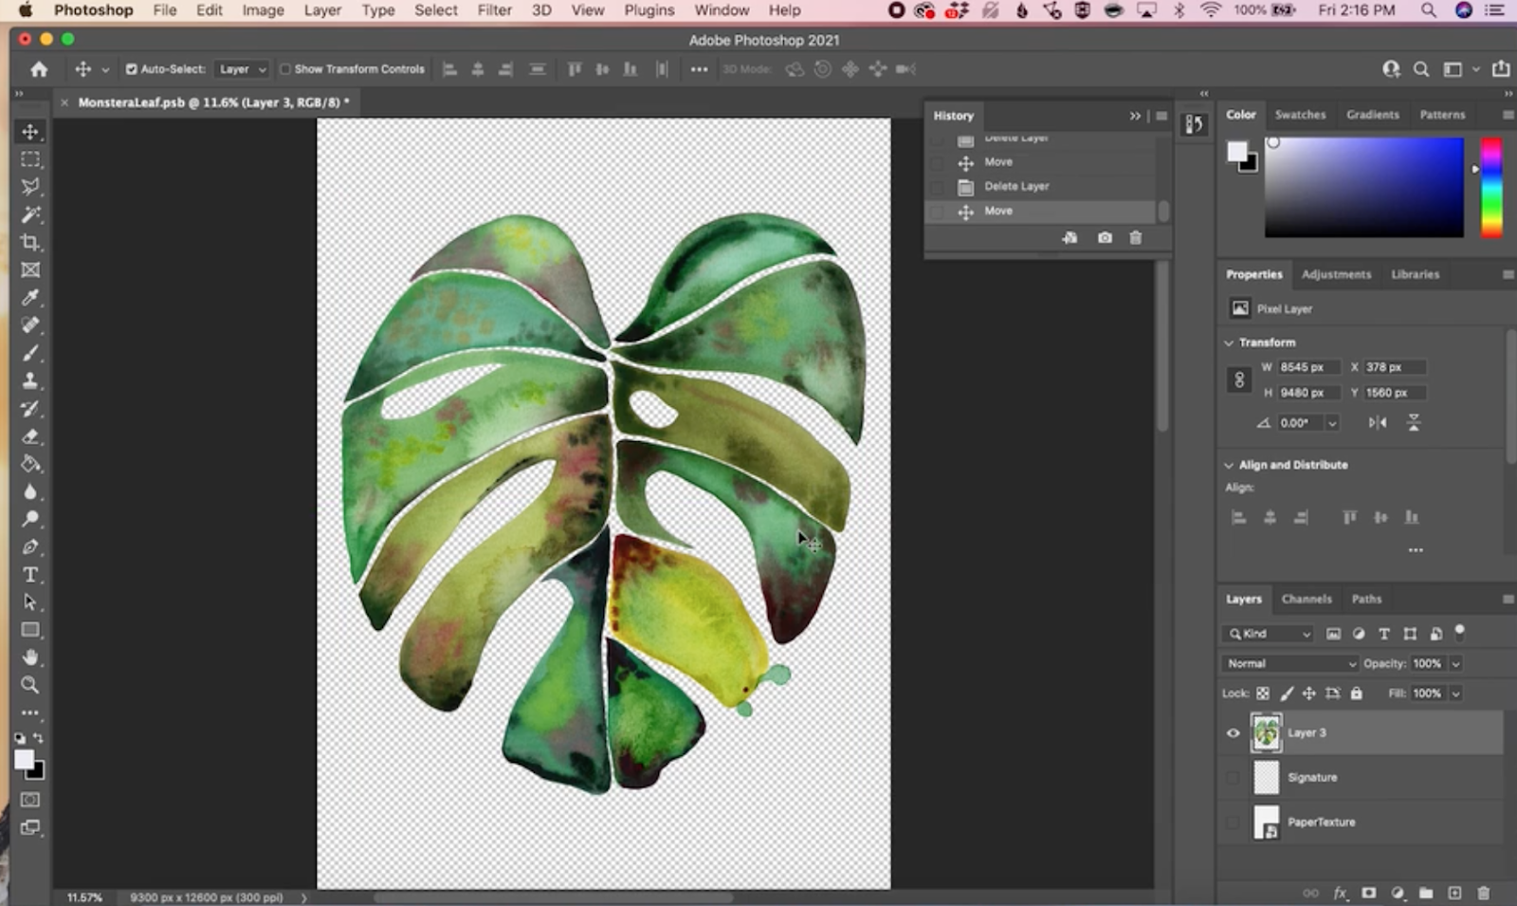The height and width of the screenshot is (906, 1517).
Task: Toggle lock position in Layers panel
Action: click(1308, 693)
